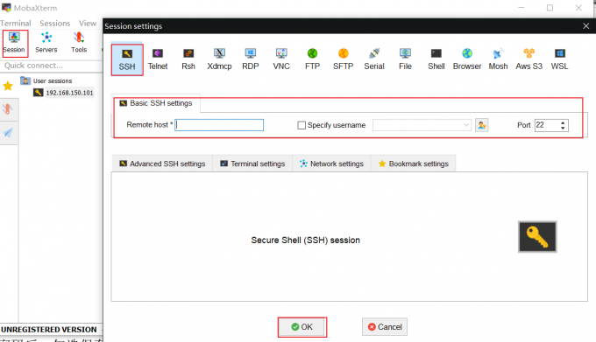
Task: Click the Quick connect search field
Action: pyautogui.click(x=52, y=66)
